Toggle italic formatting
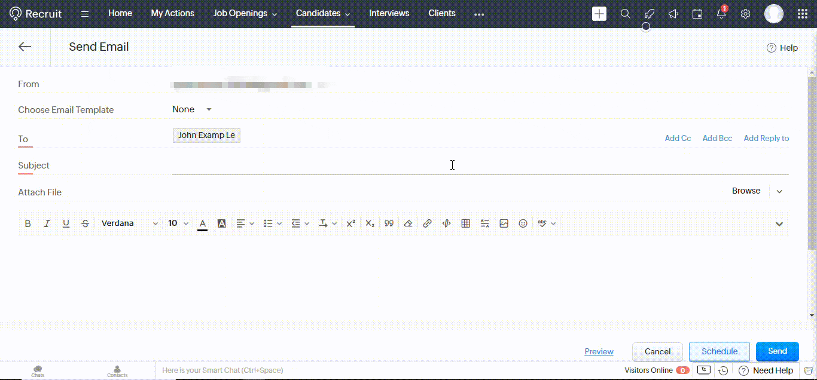Viewport: 817px width, 380px height. coord(47,223)
